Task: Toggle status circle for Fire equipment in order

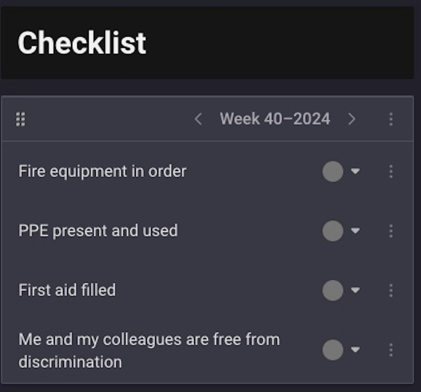Action: point(333,171)
